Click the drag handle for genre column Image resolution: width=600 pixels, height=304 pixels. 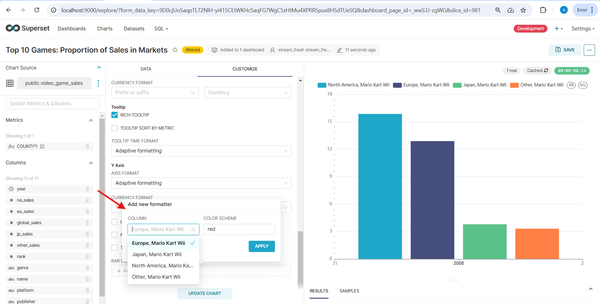coord(87,268)
